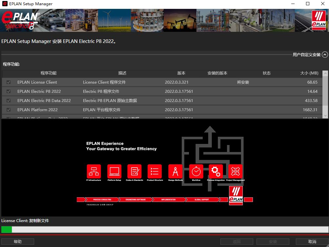The image size is (329, 247).
Task: Toggle the EPLAN Platform 2022 checkbox
Action: [x=9, y=110]
